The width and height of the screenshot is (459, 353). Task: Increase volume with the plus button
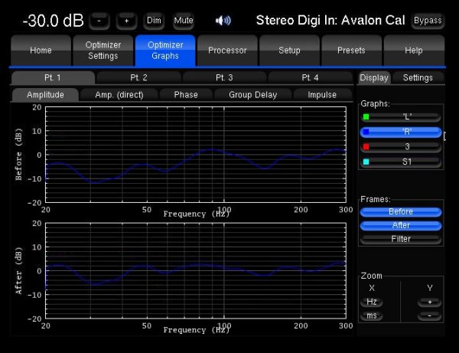click(x=127, y=20)
